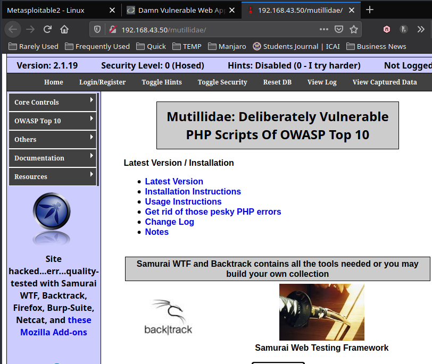Open Business News bookmarks folder
Screen dimensions: 432x364
[376, 46]
